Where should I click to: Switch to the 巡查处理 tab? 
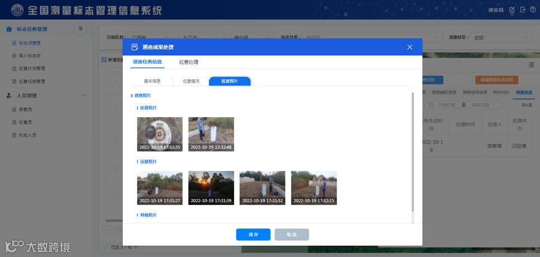(x=189, y=62)
